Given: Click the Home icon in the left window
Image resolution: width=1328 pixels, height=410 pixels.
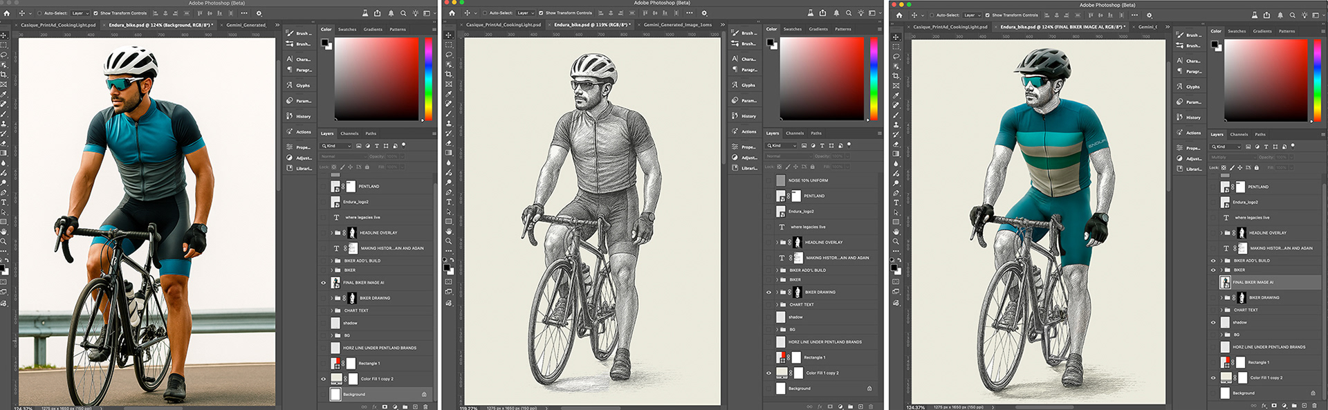Looking at the screenshot, I should pyautogui.click(x=7, y=13).
